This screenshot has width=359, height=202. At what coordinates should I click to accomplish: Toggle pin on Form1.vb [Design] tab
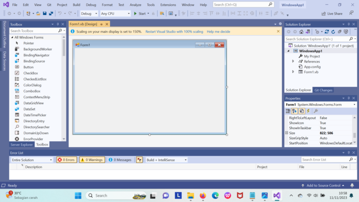pos(101,24)
